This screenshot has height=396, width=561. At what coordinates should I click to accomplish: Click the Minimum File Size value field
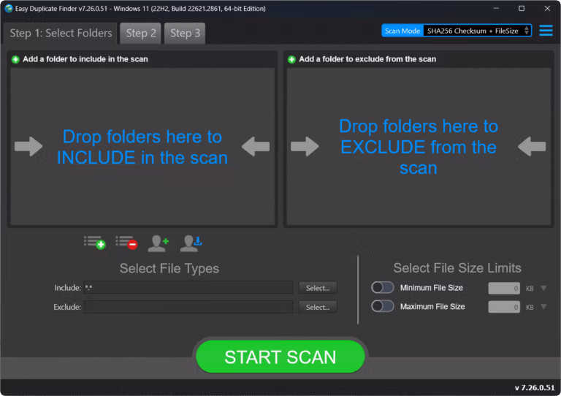pos(504,289)
